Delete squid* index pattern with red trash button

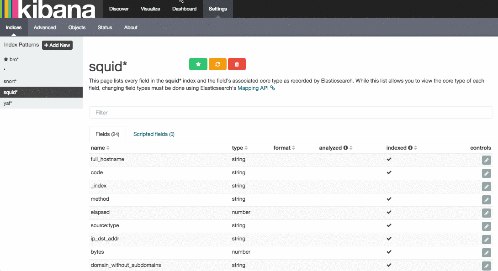pyautogui.click(x=237, y=64)
